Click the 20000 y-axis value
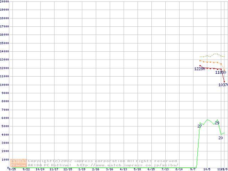228x171 pixels. point(5,1)
